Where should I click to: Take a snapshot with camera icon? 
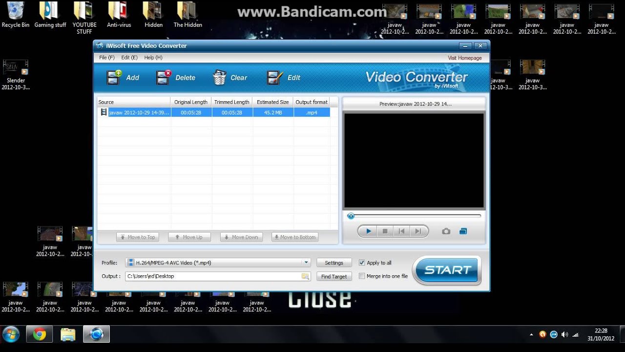pyautogui.click(x=446, y=231)
